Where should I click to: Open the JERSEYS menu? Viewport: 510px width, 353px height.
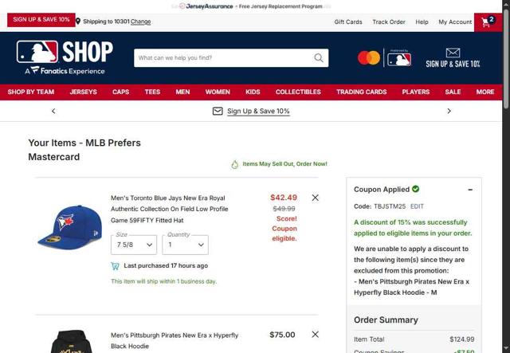[x=83, y=92]
